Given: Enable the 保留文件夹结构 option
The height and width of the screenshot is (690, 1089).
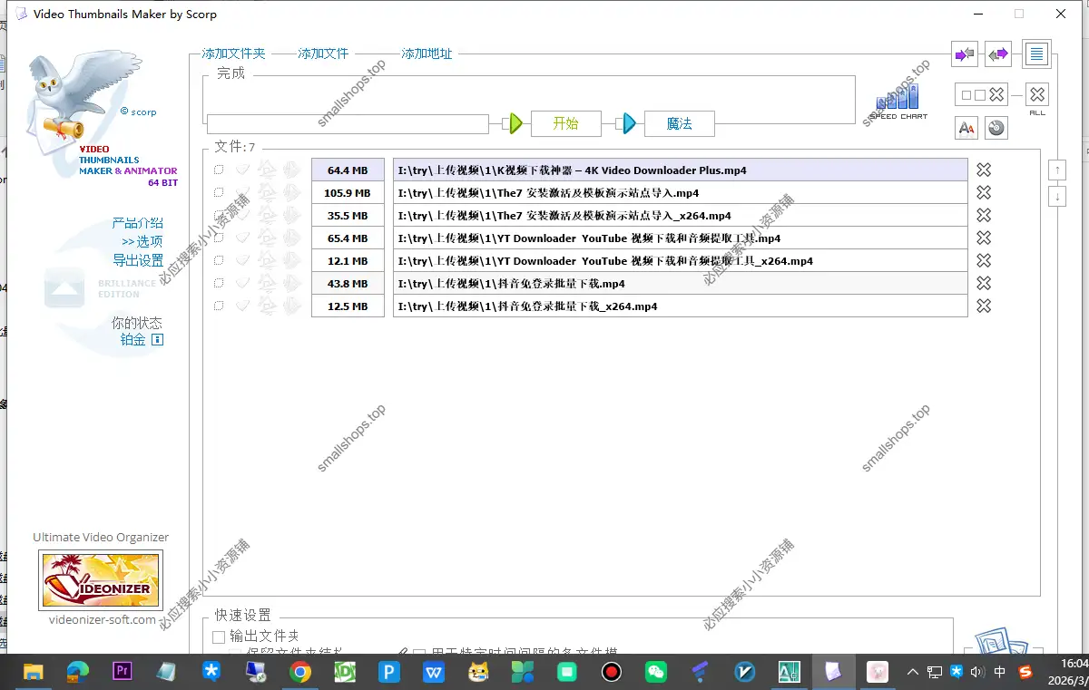Looking at the screenshot, I should pyautogui.click(x=233, y=652).
